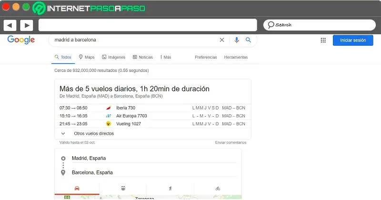Click the browser forward arrow button
The height and width of the screenshot is (200, 381).
(27, 25)
